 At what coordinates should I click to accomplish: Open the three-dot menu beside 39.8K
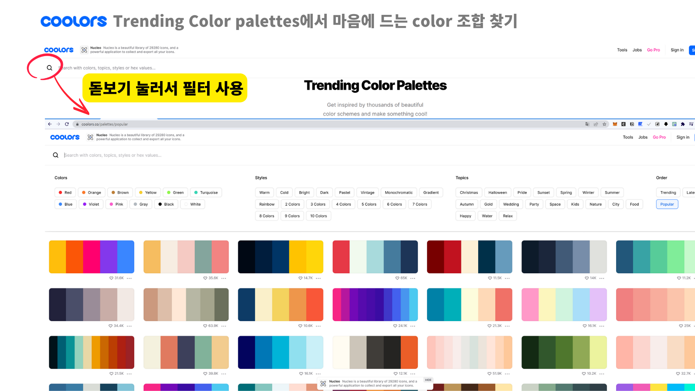point(224,374)
